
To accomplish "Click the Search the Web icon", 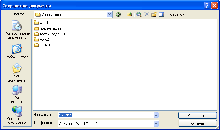I will click(139, 14).
